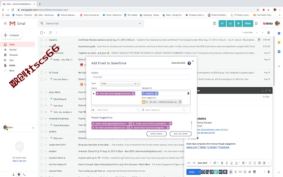Open the Ebsta chart analytics icon
283x177 pixels.
230,23
